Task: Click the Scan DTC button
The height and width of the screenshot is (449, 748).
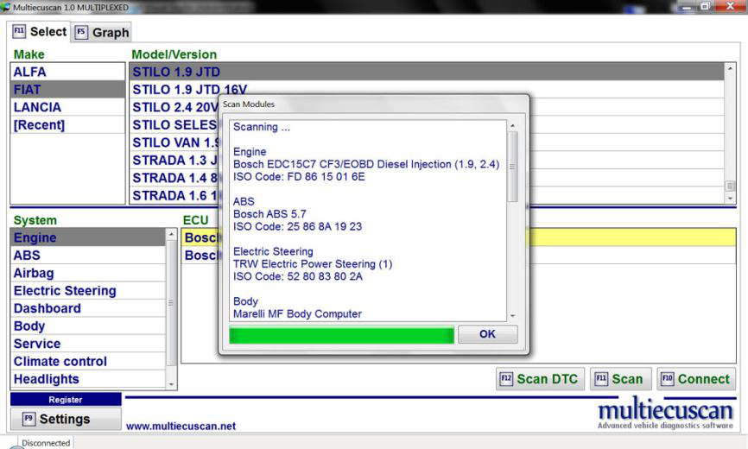Action: [541, 379]
